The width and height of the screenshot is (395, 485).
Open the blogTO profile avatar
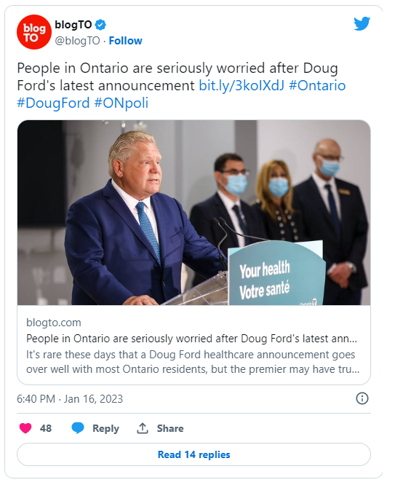click(34, 32)
